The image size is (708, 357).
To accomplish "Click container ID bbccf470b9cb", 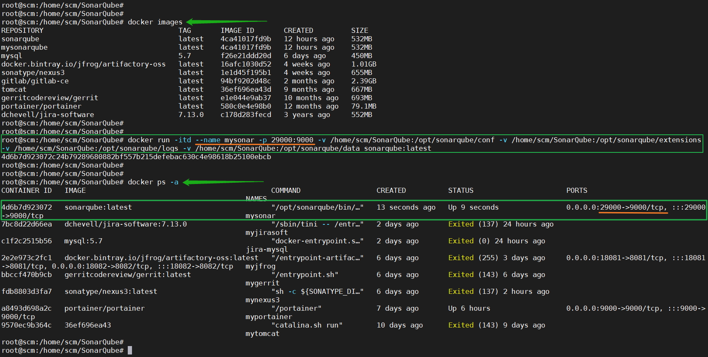I will point(27,274).
